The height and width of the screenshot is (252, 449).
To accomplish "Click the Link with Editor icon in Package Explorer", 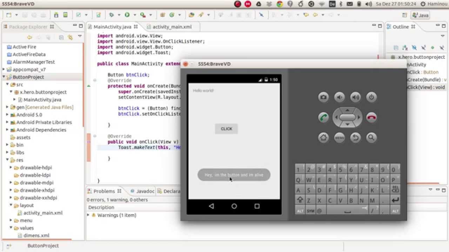I will coord(71,37).
